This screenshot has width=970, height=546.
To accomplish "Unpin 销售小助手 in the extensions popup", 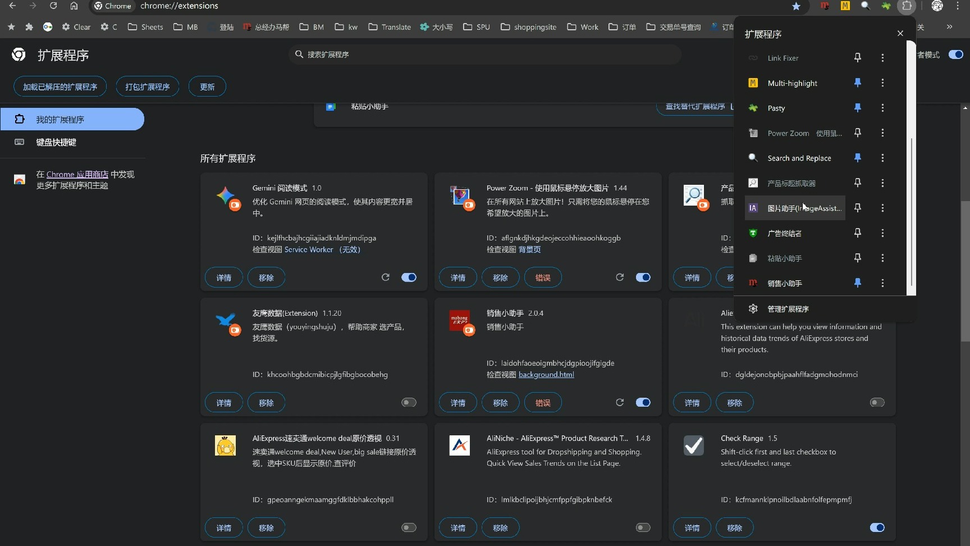I will coord(857,283).
